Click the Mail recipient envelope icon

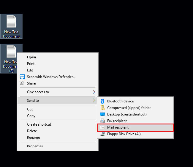pos(102,127)
